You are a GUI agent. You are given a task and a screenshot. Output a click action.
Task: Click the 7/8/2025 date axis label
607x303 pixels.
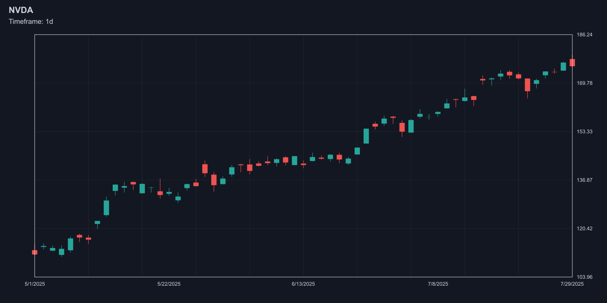point(438,284)
